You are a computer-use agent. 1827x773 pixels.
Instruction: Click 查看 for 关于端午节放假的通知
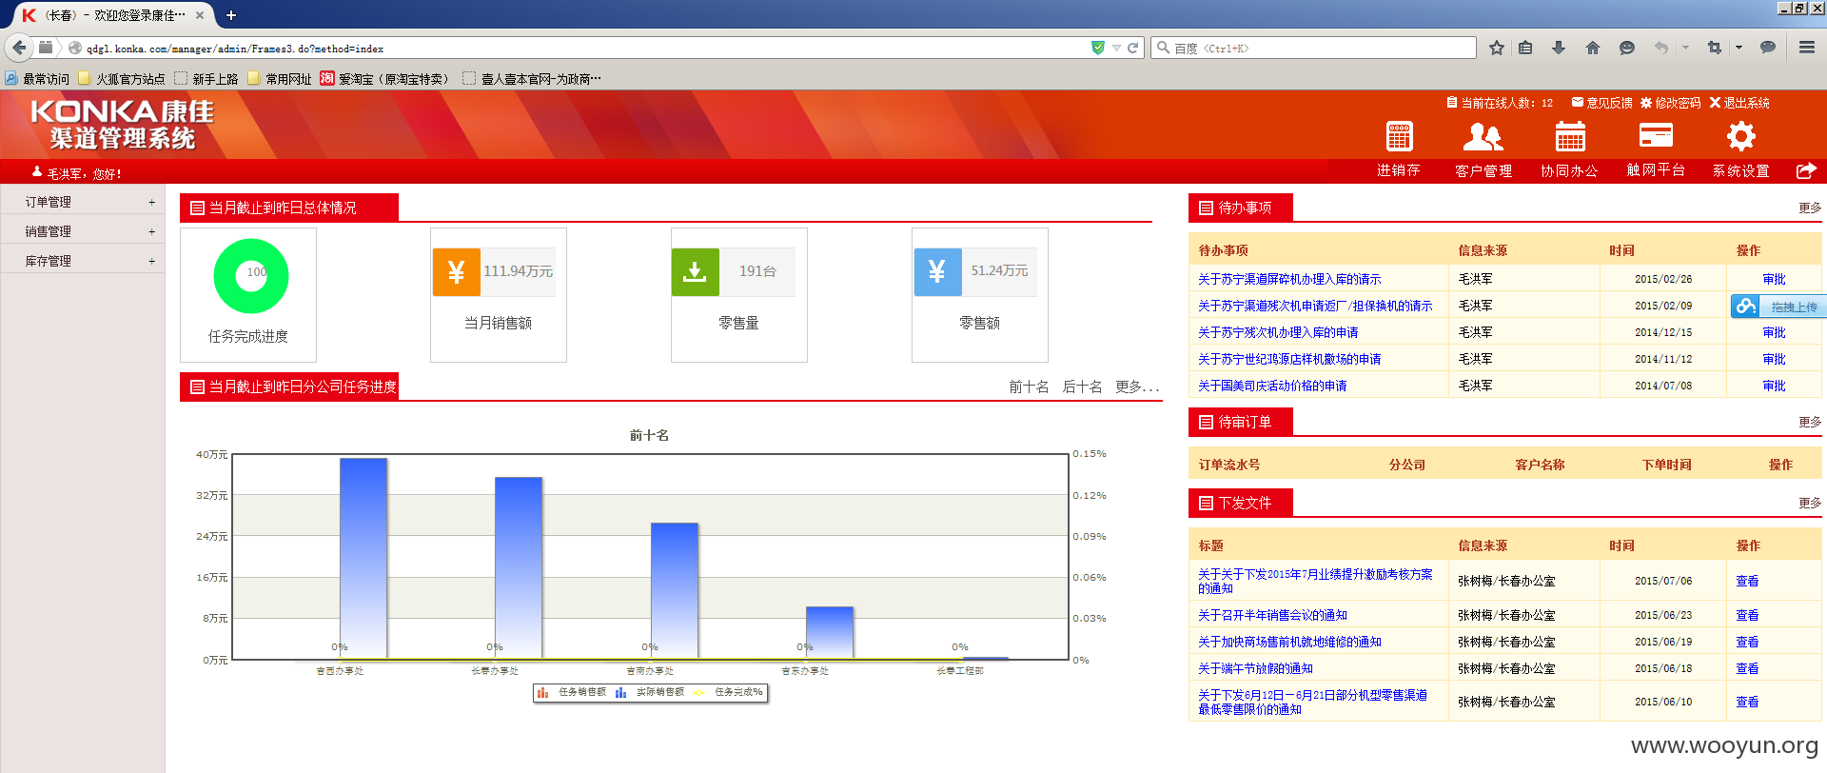(x=1747, y=668)
